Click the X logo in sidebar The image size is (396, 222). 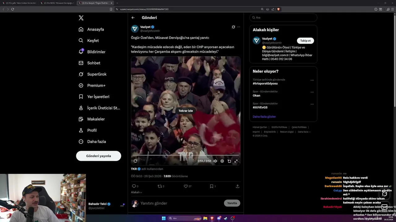(81, 18)
